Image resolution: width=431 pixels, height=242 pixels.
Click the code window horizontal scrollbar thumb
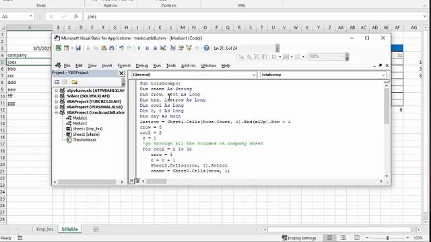(x=156, y=182)
